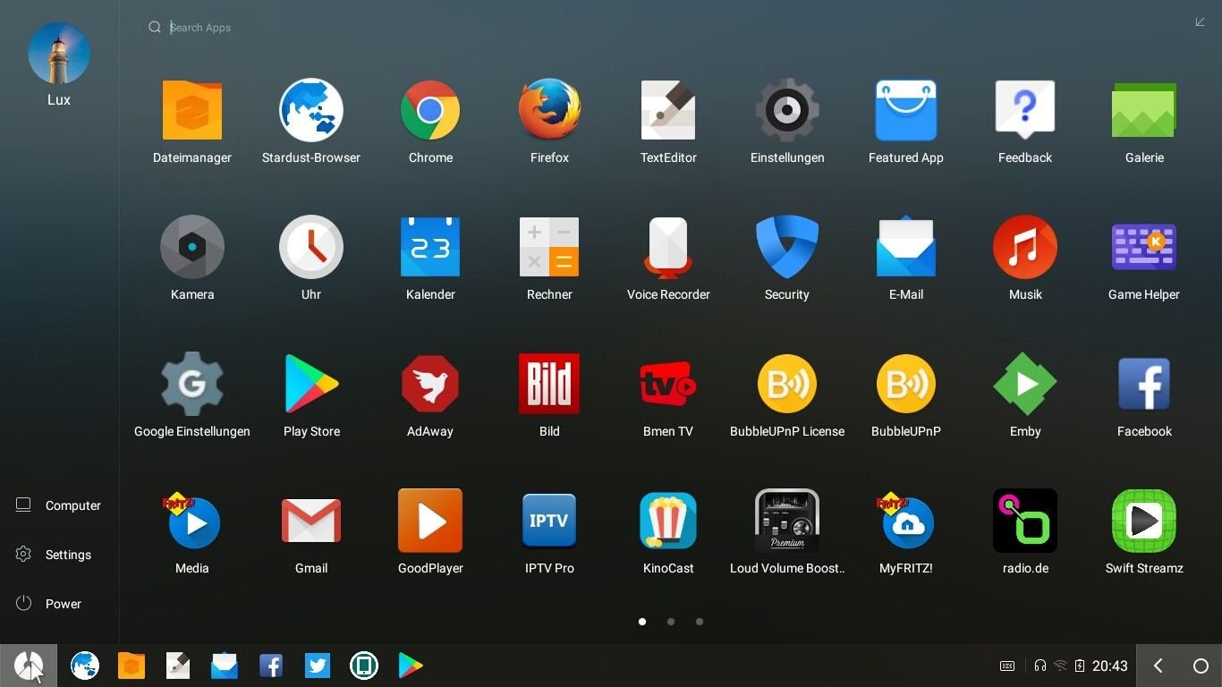Open Play Store from the app grid
This screenshot has height=687, width=1222.
(311, 384)
